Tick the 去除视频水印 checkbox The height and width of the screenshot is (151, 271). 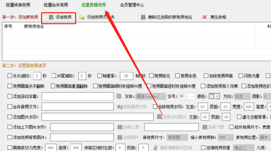(x=155, y=107)
